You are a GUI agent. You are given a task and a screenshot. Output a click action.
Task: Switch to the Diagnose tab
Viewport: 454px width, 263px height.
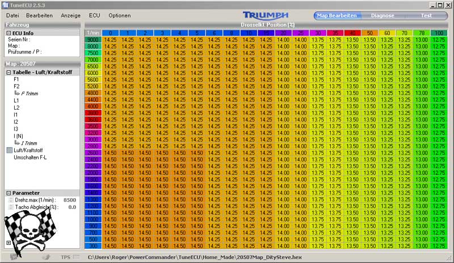pos(382,16)
